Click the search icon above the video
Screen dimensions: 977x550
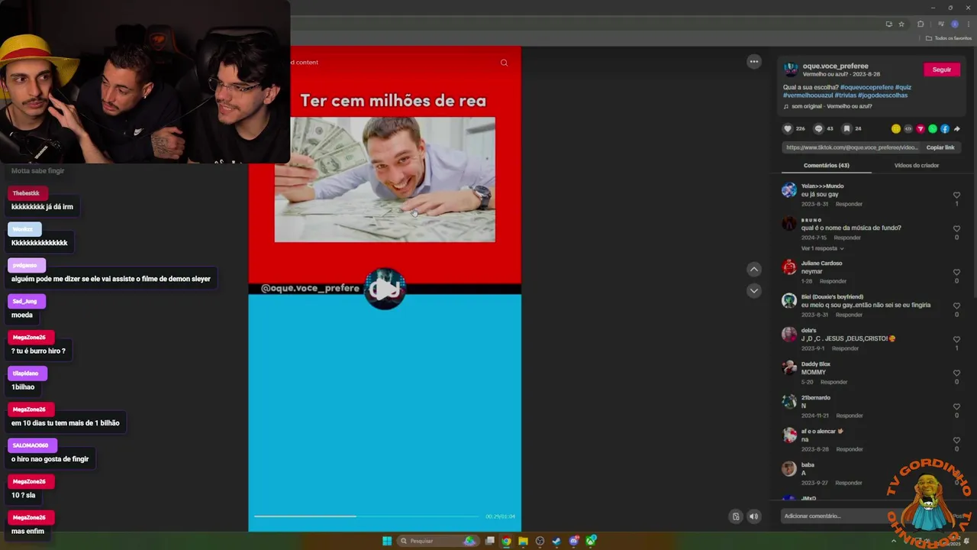click(504, 63)
